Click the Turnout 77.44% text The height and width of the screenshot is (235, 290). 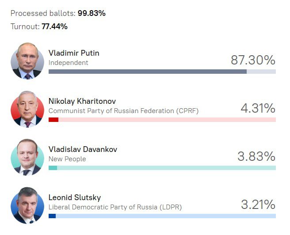pyautogui.click(x=39, y=27)
